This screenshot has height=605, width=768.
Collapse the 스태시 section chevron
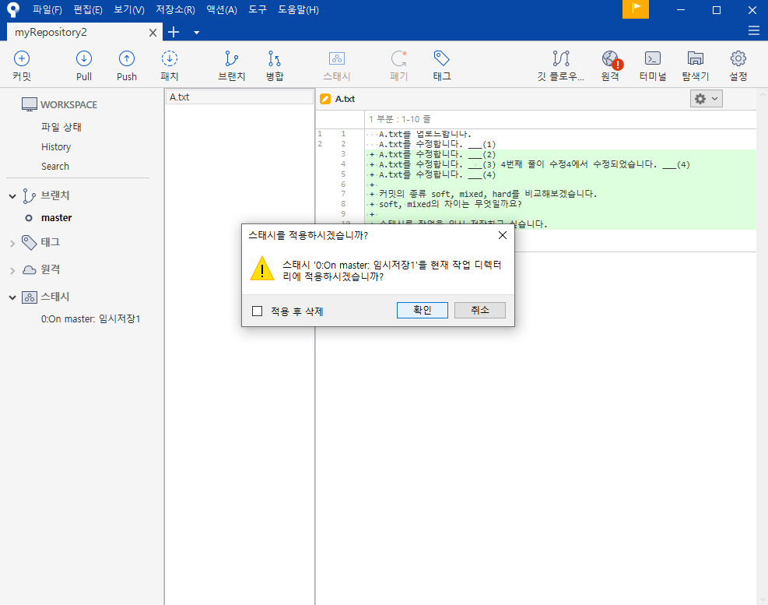click(12, 297)
